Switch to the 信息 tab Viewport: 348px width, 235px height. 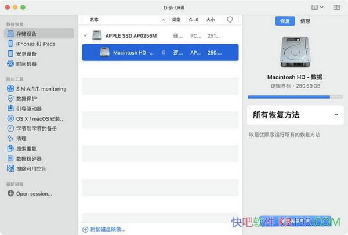tap(305, 21)
